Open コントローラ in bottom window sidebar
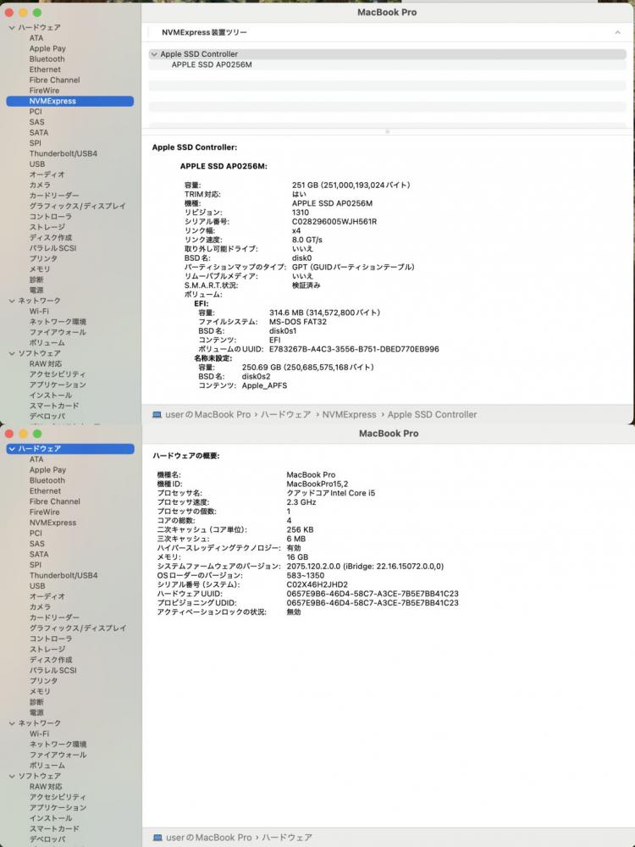Viewport: 635px width, 847px height. coord(51,639)
